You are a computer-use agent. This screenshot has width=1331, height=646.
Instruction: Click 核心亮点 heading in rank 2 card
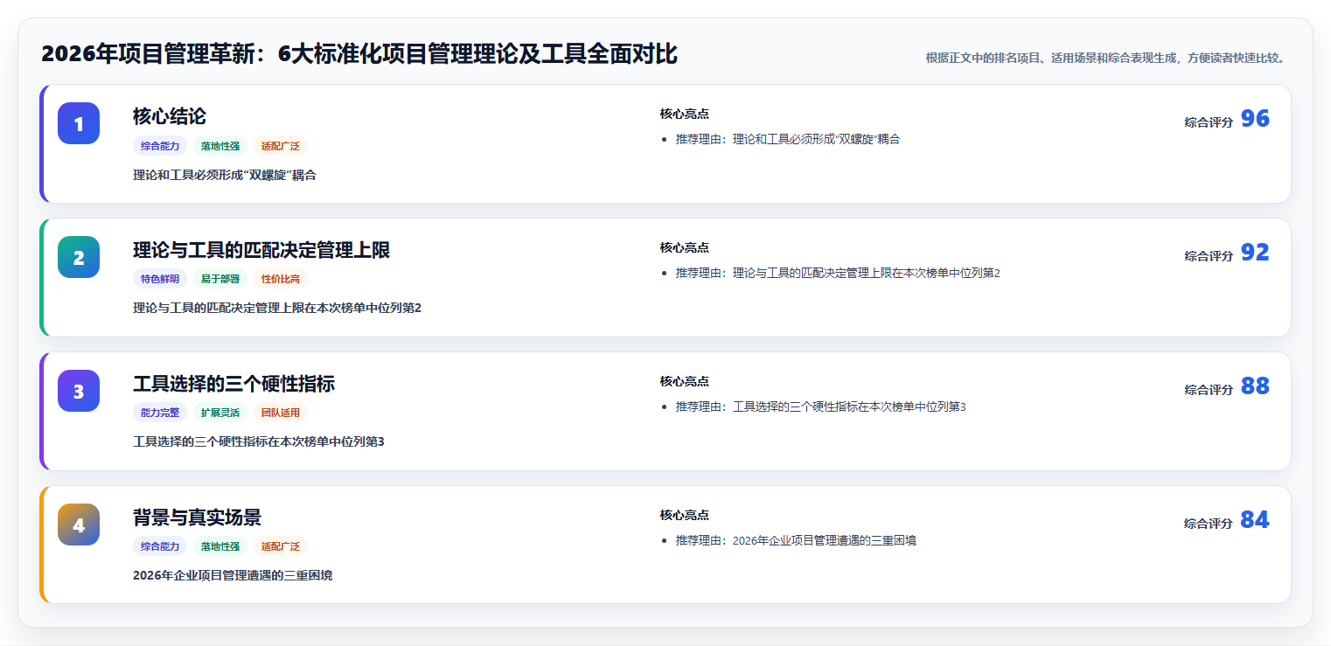(685, 247)
